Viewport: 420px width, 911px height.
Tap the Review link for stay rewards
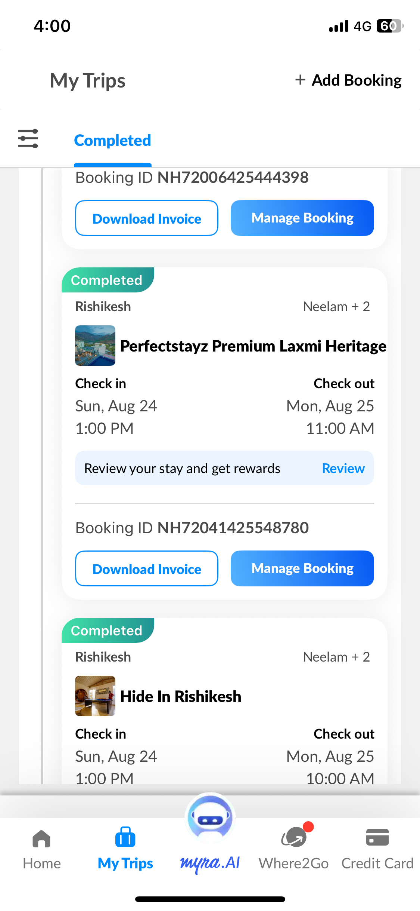(343, 469)
